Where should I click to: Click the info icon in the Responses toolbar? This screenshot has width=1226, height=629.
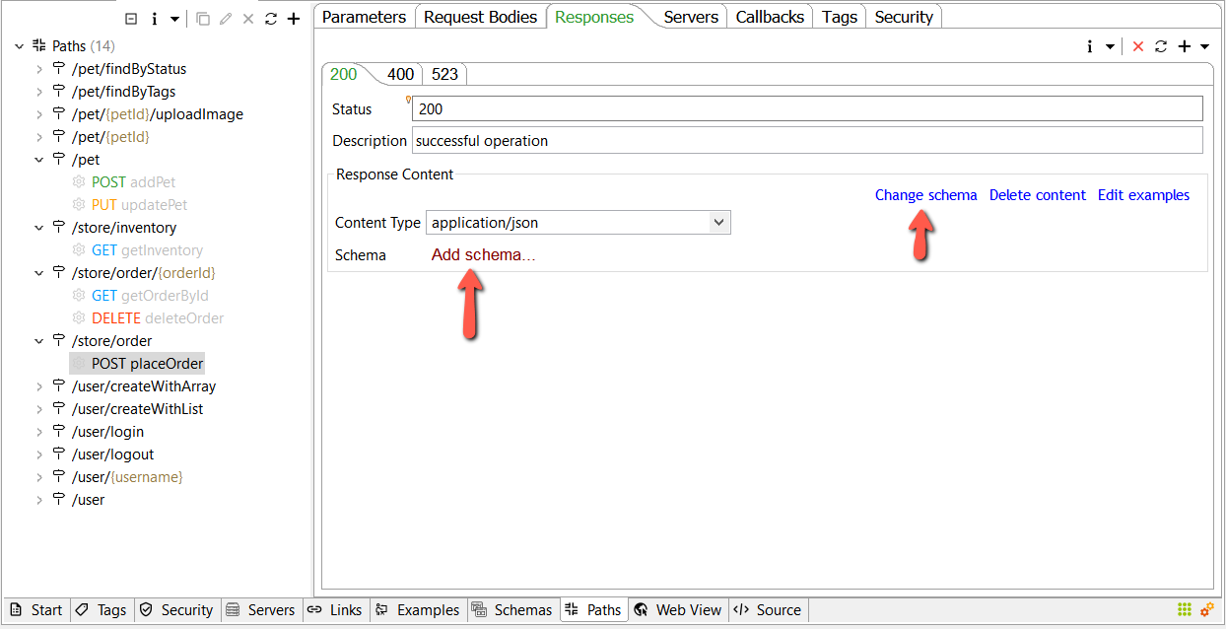pyautogui.click(x=1090, y=46)
